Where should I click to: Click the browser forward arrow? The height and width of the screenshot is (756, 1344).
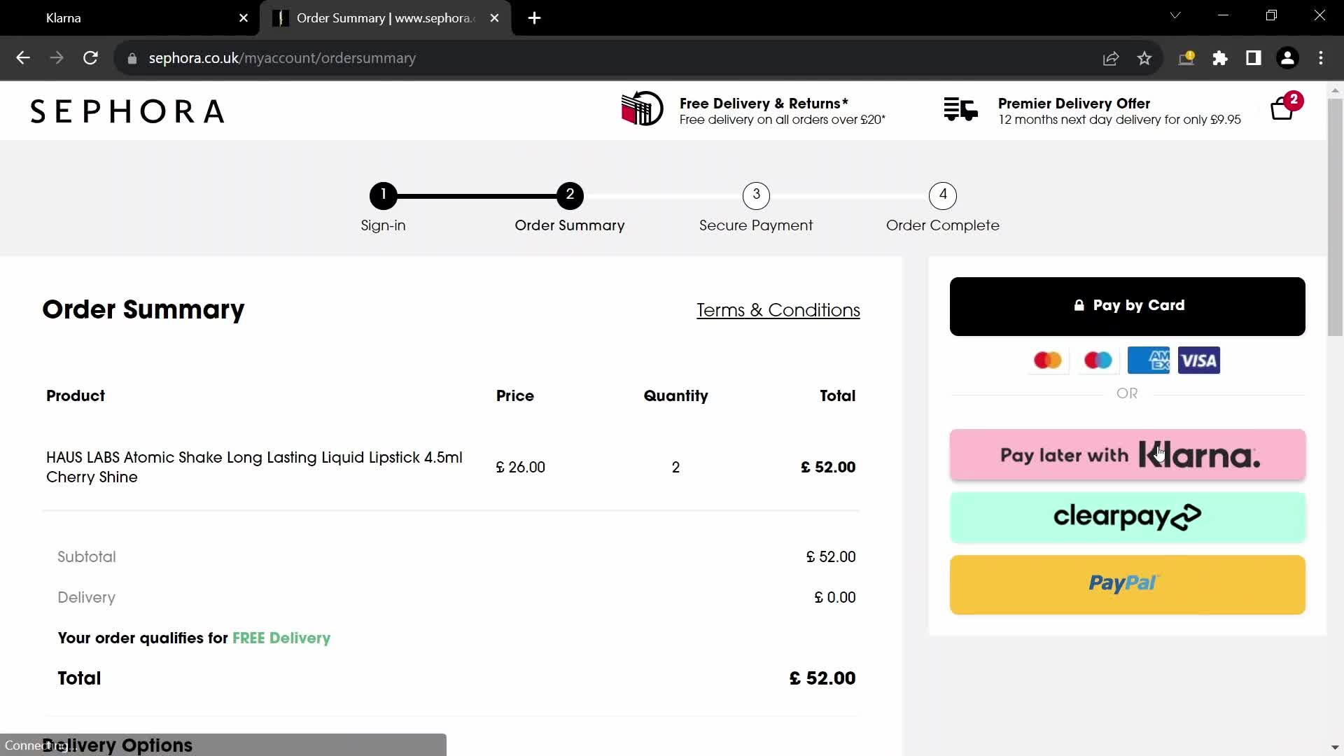tap(57, 58)
